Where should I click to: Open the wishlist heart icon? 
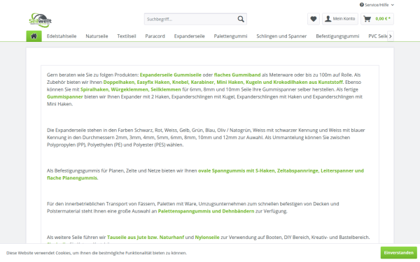pyautogui.click(x=314, y=19)
